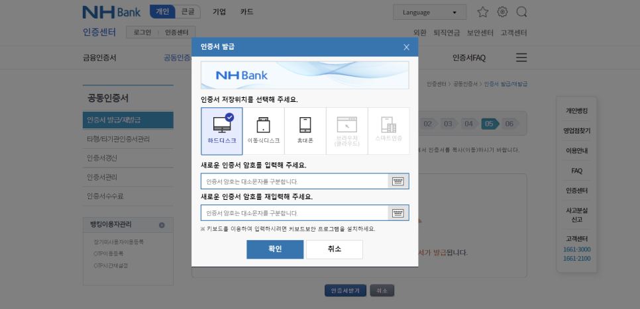
Task: Click NH Bank banner in dialog
Action: 305,75
